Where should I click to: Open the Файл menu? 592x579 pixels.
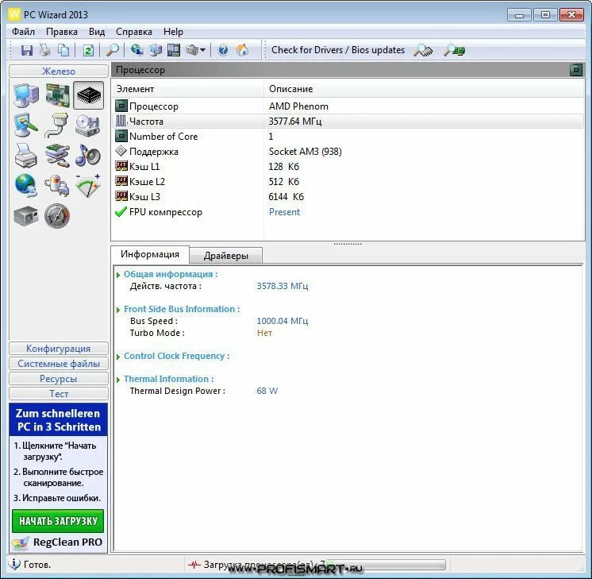pyautogui.click(x=23, y=32)
